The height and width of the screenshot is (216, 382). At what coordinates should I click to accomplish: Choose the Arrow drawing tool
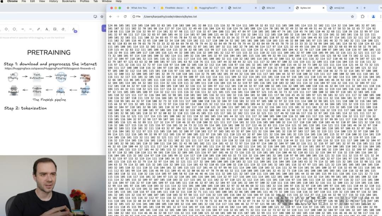point(22,29)
